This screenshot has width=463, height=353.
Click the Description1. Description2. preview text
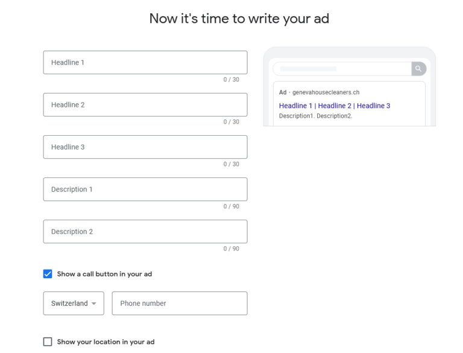(316, 116)
